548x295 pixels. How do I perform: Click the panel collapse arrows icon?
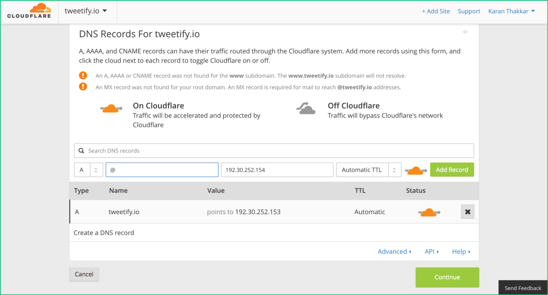(x=465, y=32)
